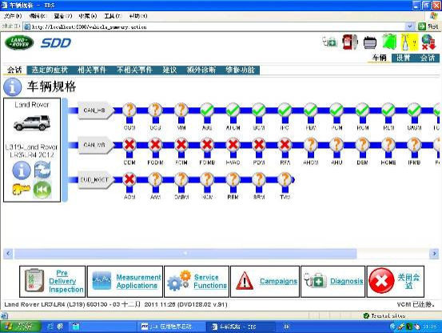Click the yellow bottle warning icon
This screenshot has height=333, width=442.
409,42
